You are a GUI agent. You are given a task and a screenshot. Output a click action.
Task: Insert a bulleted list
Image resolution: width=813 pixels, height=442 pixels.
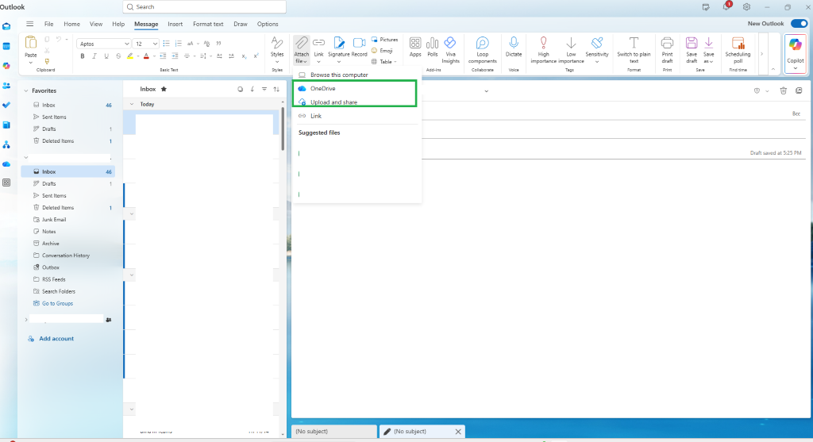tap(166, 44)
